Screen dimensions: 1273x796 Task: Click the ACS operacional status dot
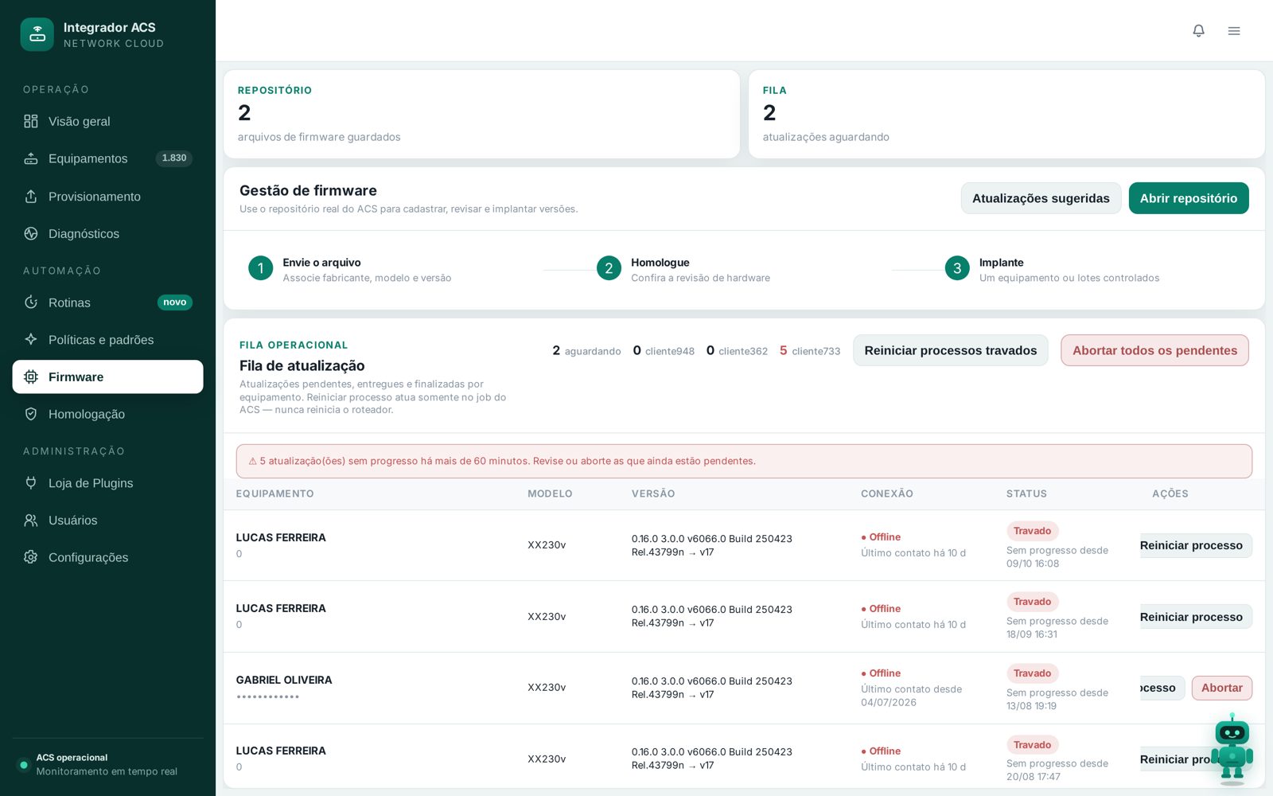(x=24, y=765)
